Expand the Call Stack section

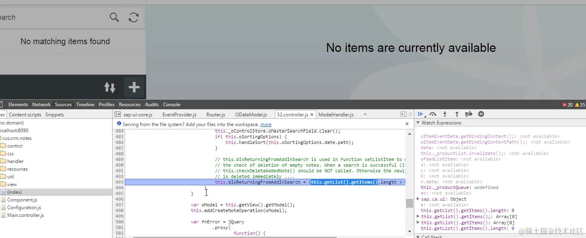(418, 236)
